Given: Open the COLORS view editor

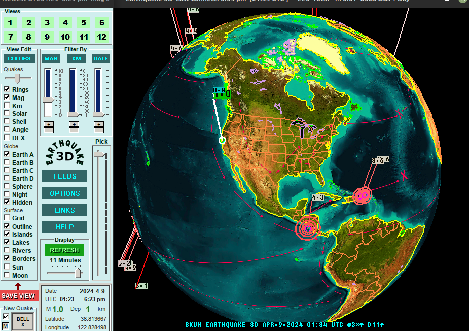Looking at the screenshot, I should click(x=19, y=59).
